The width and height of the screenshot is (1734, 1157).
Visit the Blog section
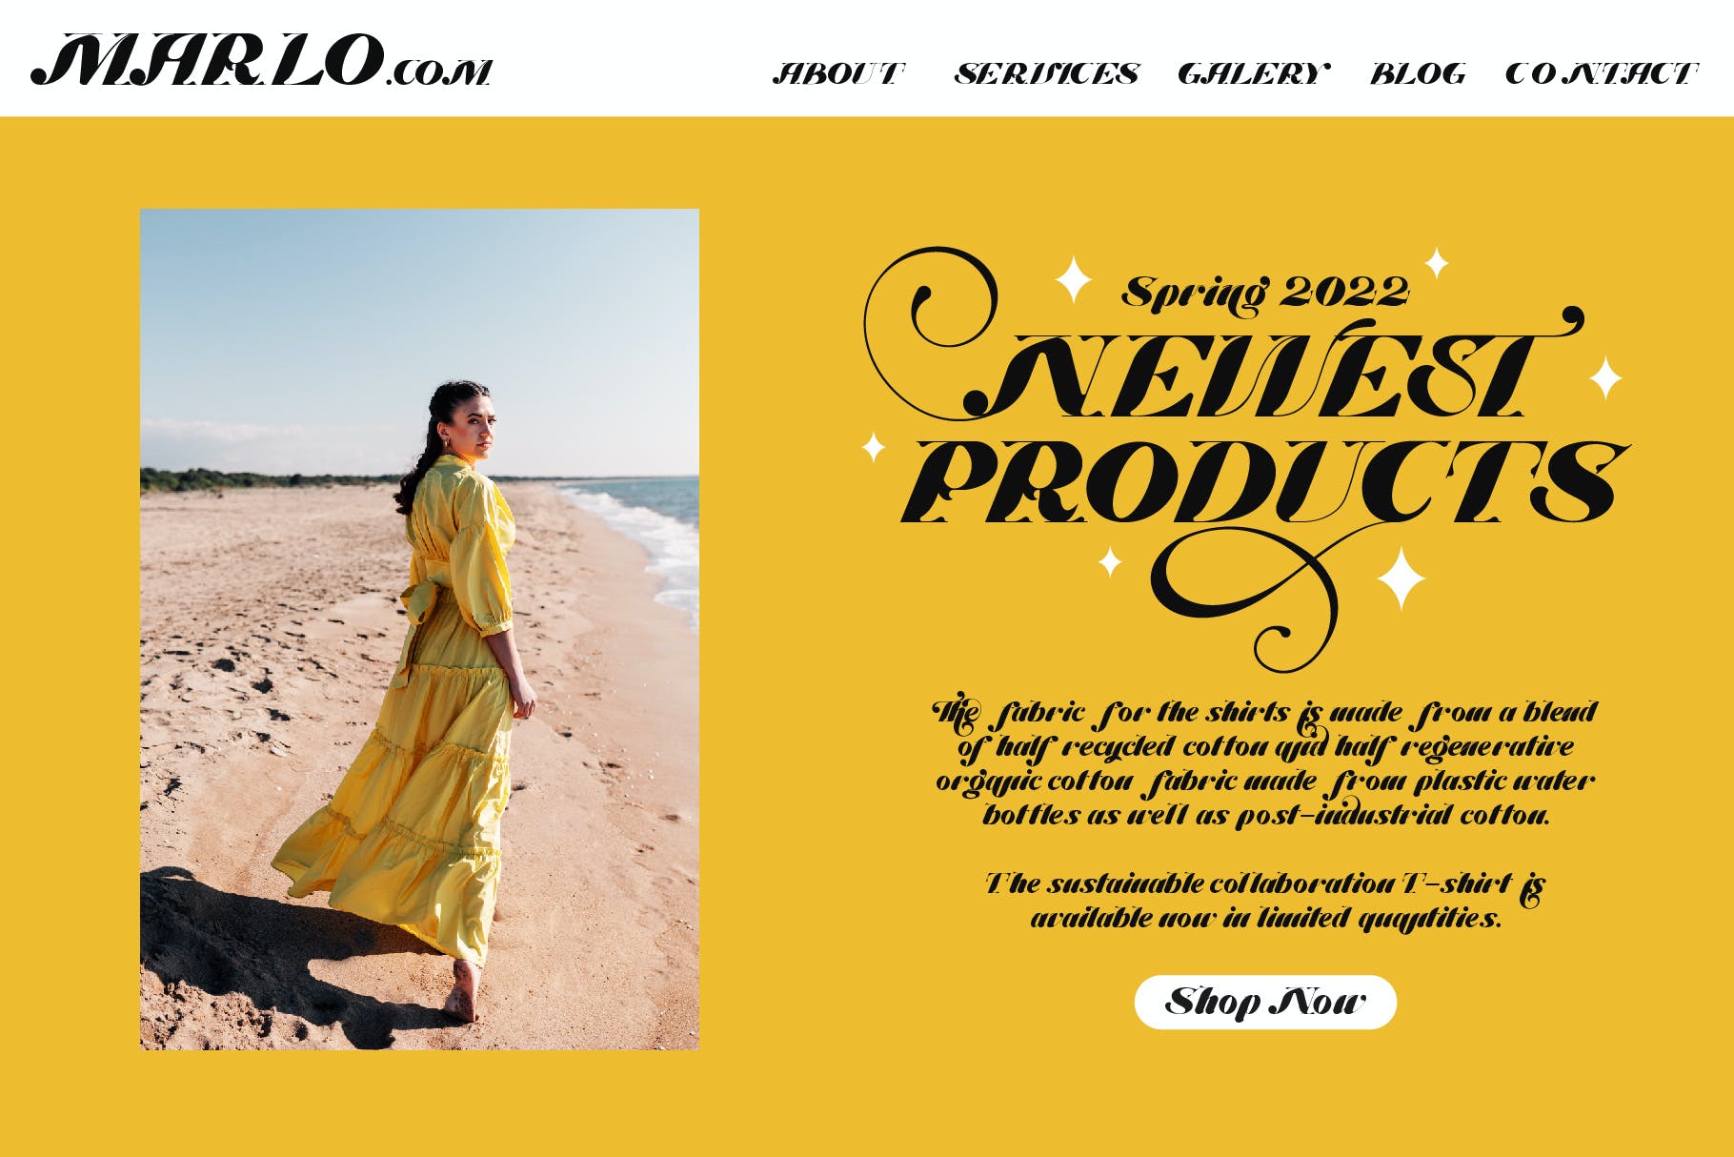click(1418, 73)
